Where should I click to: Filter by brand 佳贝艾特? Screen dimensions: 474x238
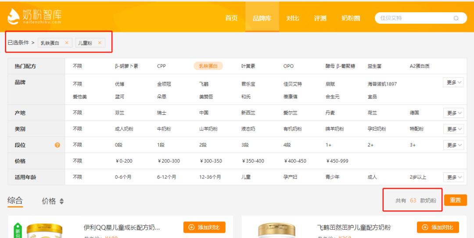click(293, 84)
